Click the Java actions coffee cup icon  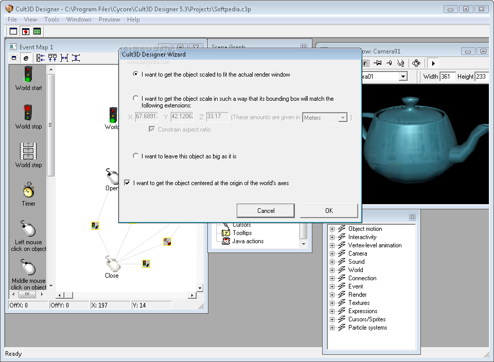[x=226, y=241]
